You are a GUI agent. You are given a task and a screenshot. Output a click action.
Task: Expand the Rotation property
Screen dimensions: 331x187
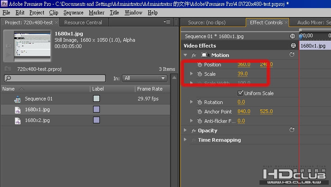click(x=191, y=102)
